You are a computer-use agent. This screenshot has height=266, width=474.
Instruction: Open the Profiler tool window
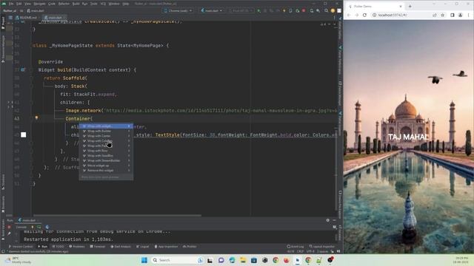coord(190,247)
